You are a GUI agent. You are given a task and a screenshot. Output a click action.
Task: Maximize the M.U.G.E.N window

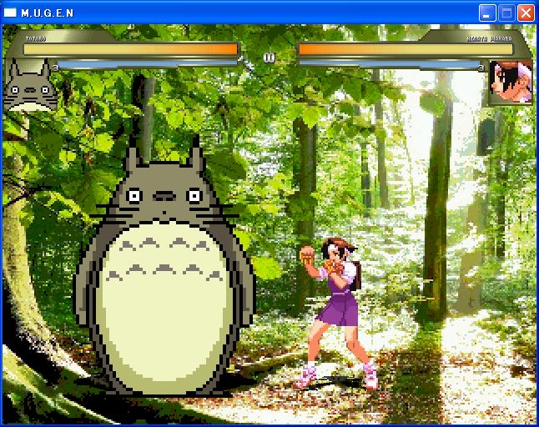(506, 13)
